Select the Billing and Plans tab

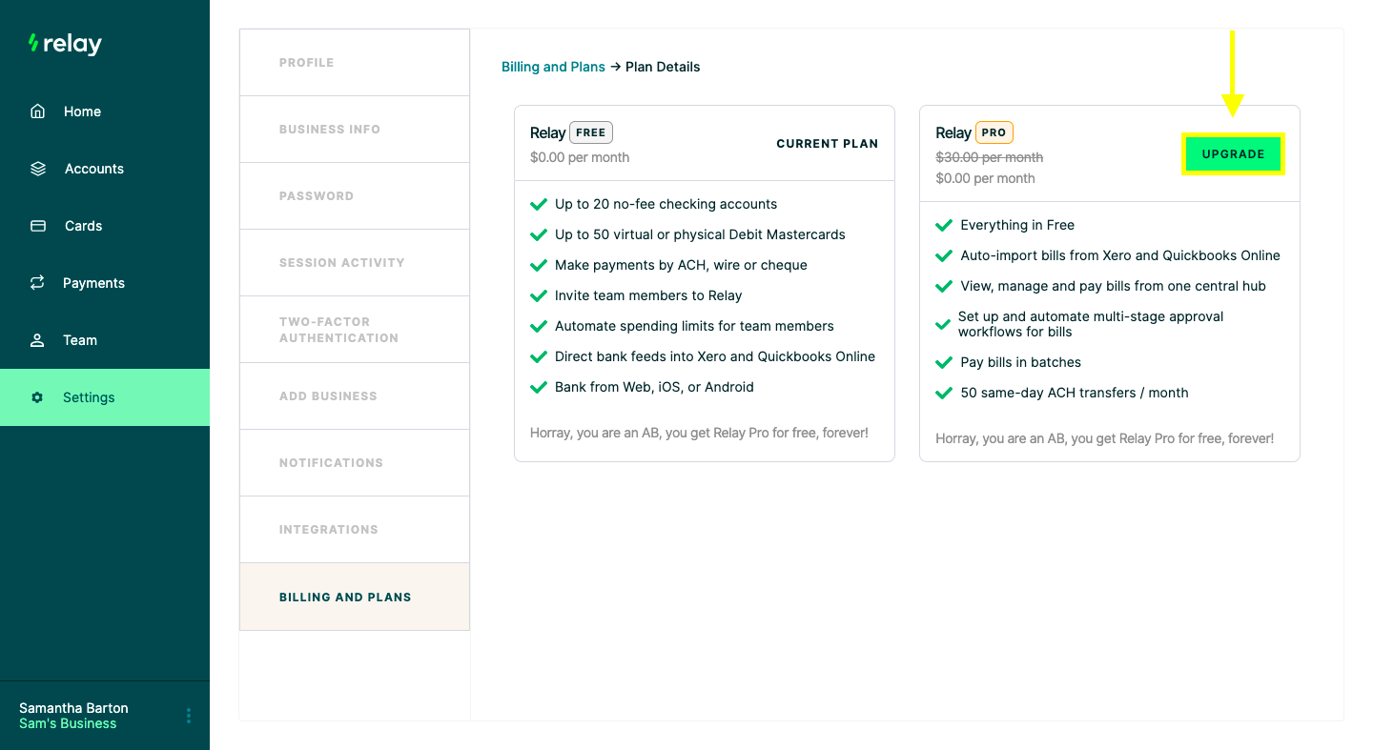click(355, 597)
